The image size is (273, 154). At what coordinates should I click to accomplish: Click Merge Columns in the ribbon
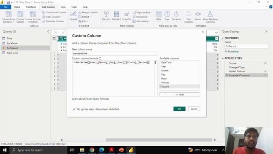[x=88, y=12]
